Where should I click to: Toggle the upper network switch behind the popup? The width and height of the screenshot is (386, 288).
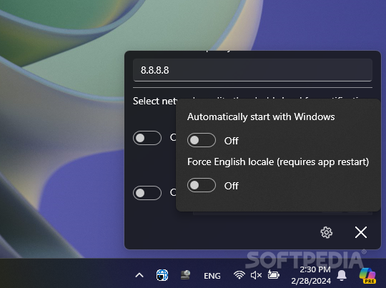pyautogui.click(x=147, y=138)
